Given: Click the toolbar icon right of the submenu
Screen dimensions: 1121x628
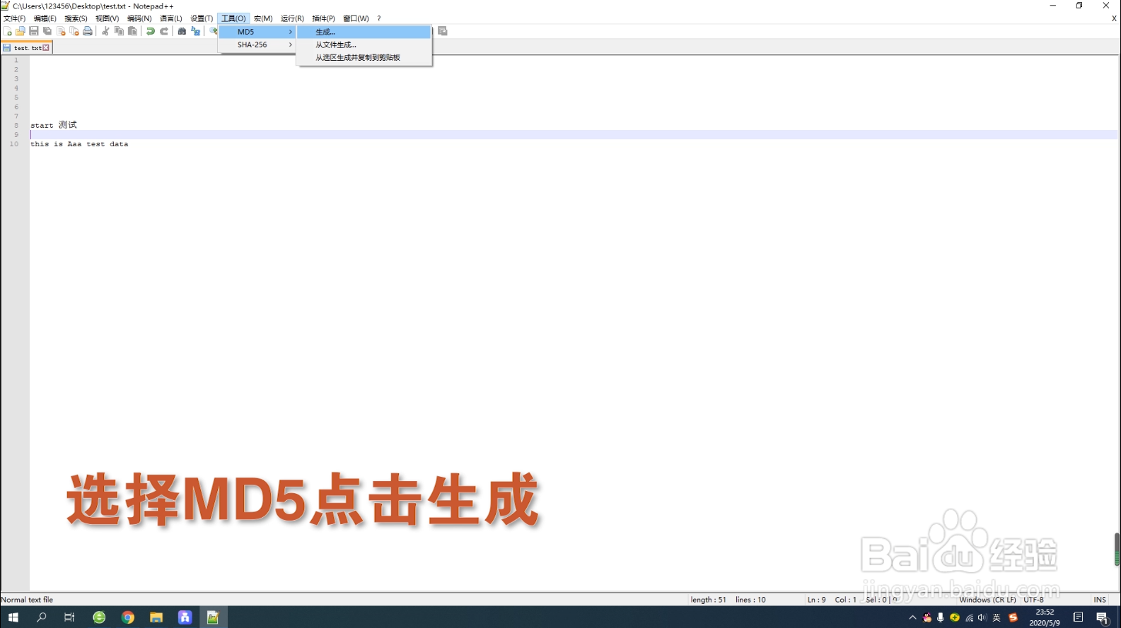Looking at the screenshot, I should pyautogui.click(x=443, y=31).
